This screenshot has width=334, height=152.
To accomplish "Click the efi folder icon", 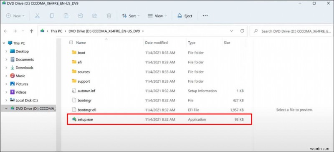I will point(74,62).
